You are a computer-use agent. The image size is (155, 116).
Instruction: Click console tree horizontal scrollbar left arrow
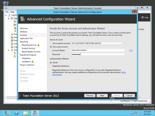[6, 98]
